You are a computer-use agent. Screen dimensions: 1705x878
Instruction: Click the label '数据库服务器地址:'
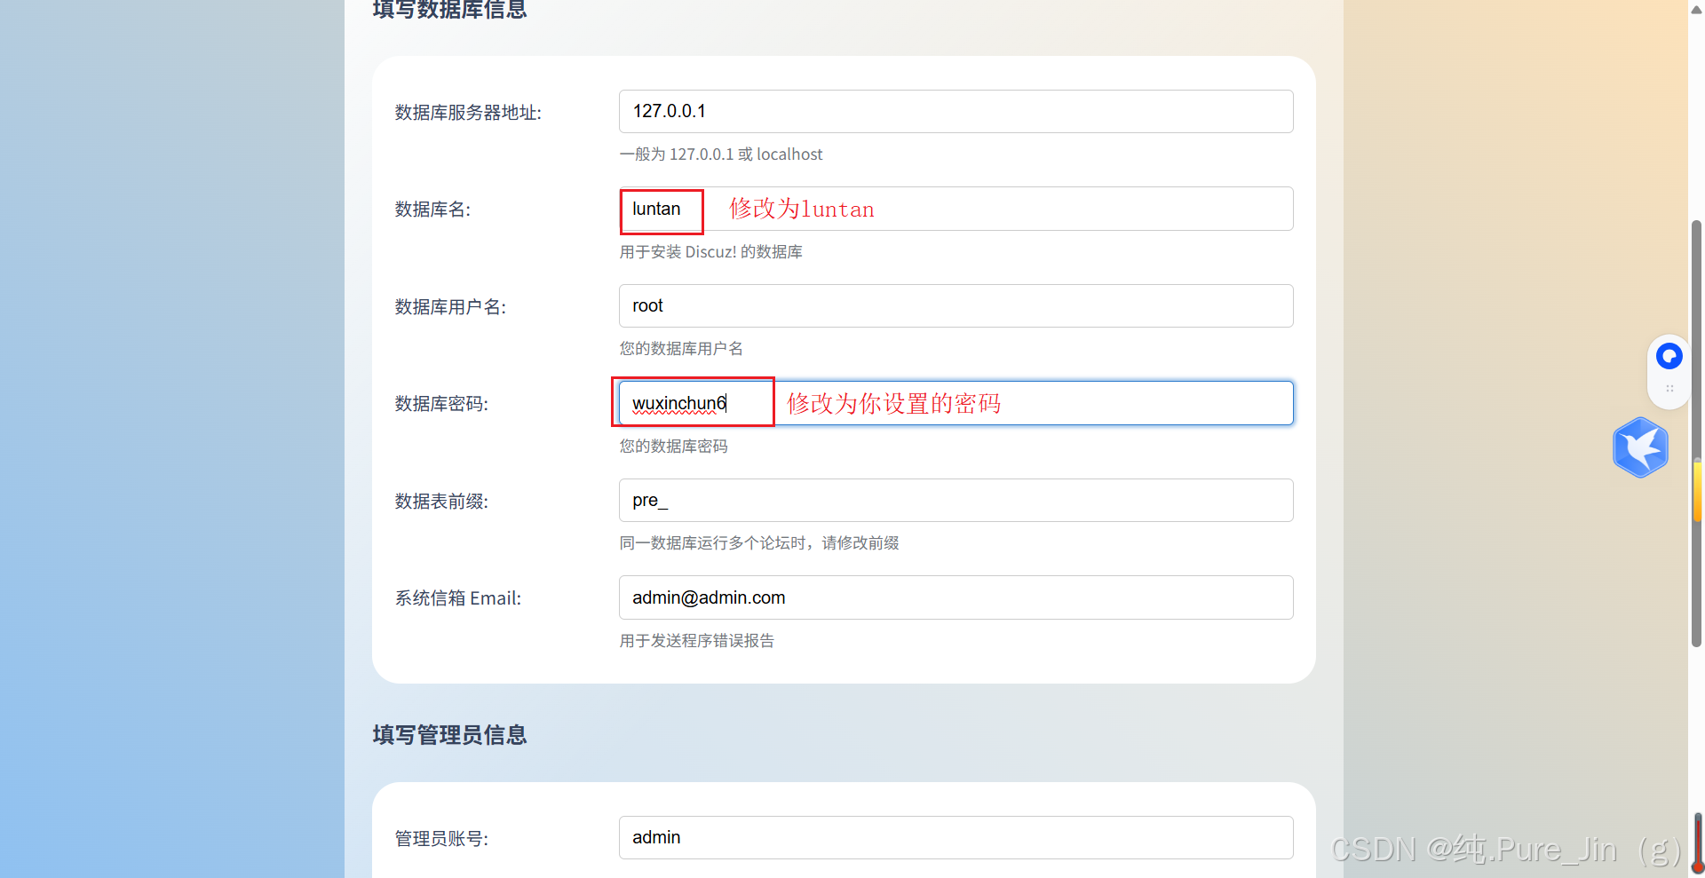pyautogui.click(x=468, y=113)
